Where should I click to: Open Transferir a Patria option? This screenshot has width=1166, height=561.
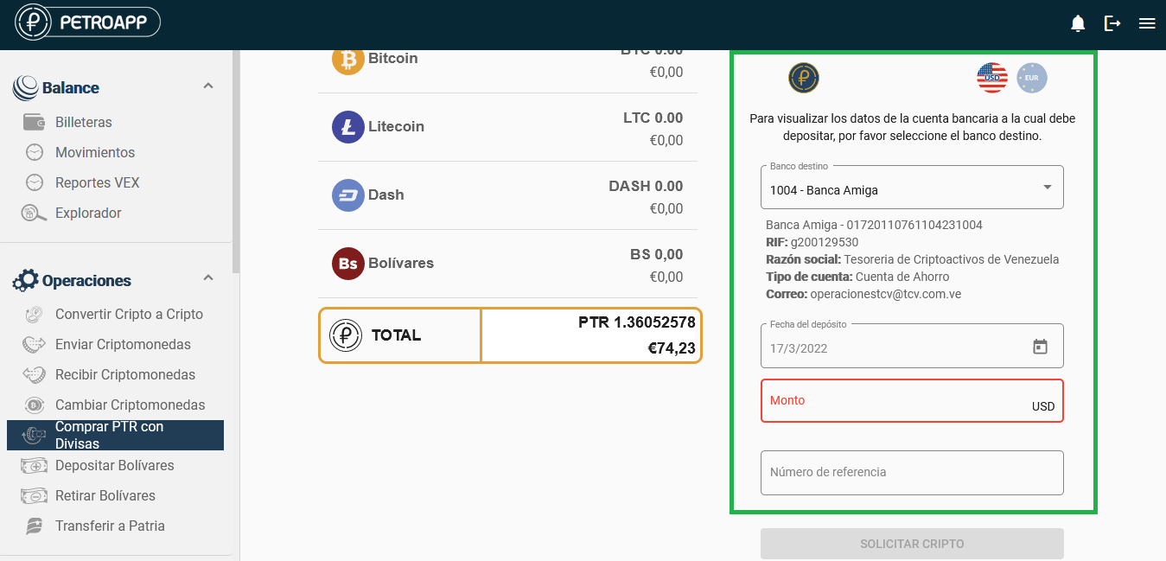pyautogui.click(x=110, y=526)
